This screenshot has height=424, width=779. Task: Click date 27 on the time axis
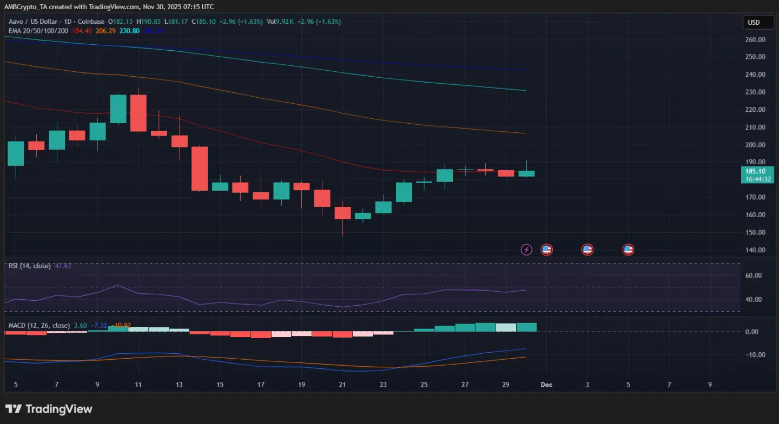(x=465, y=385)
